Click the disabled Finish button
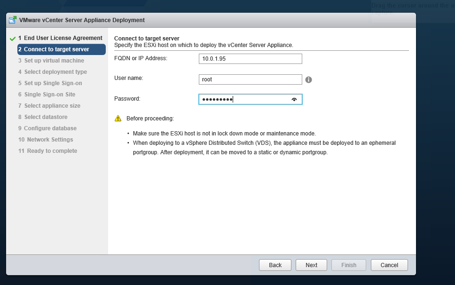The height and width of the screenshot is (285, 455). click(349, 265)
